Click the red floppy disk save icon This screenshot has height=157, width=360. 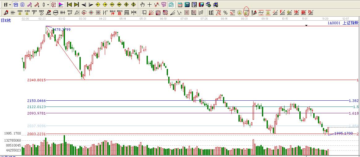pos(201,5)
